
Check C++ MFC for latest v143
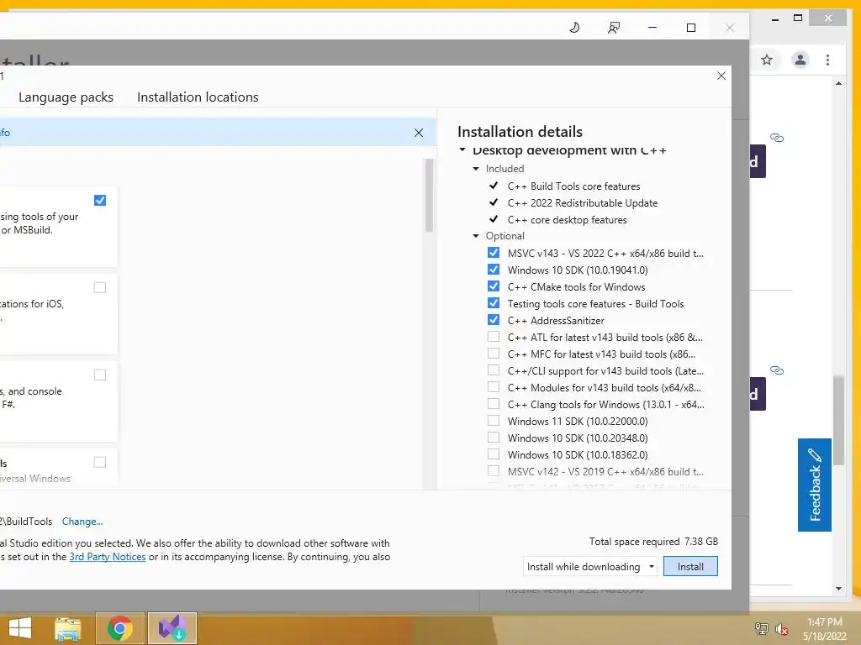(x=493, y=354)
